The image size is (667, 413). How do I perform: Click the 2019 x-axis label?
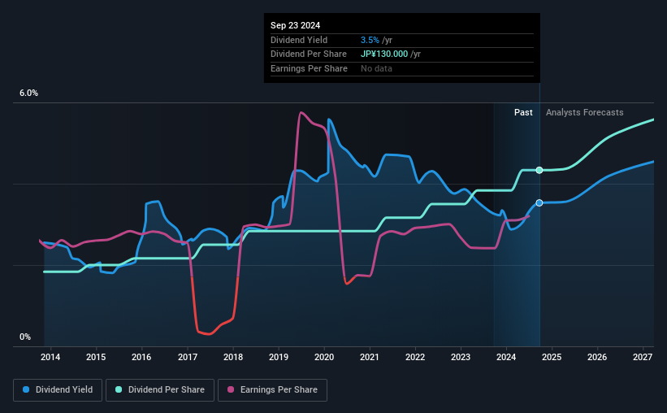(x=279, y=357)
